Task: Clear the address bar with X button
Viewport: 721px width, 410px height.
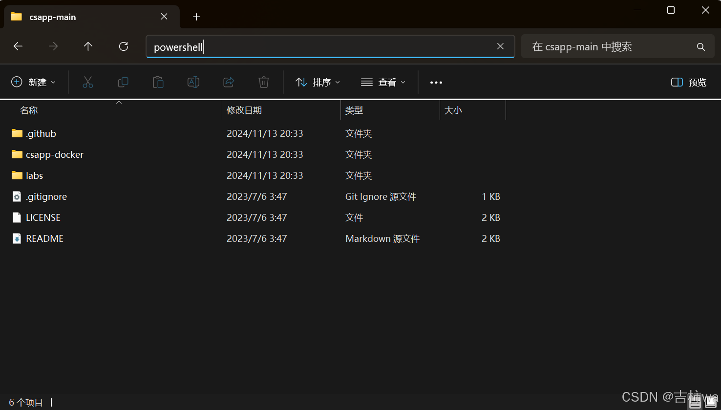Action: [x=500, y=46]
